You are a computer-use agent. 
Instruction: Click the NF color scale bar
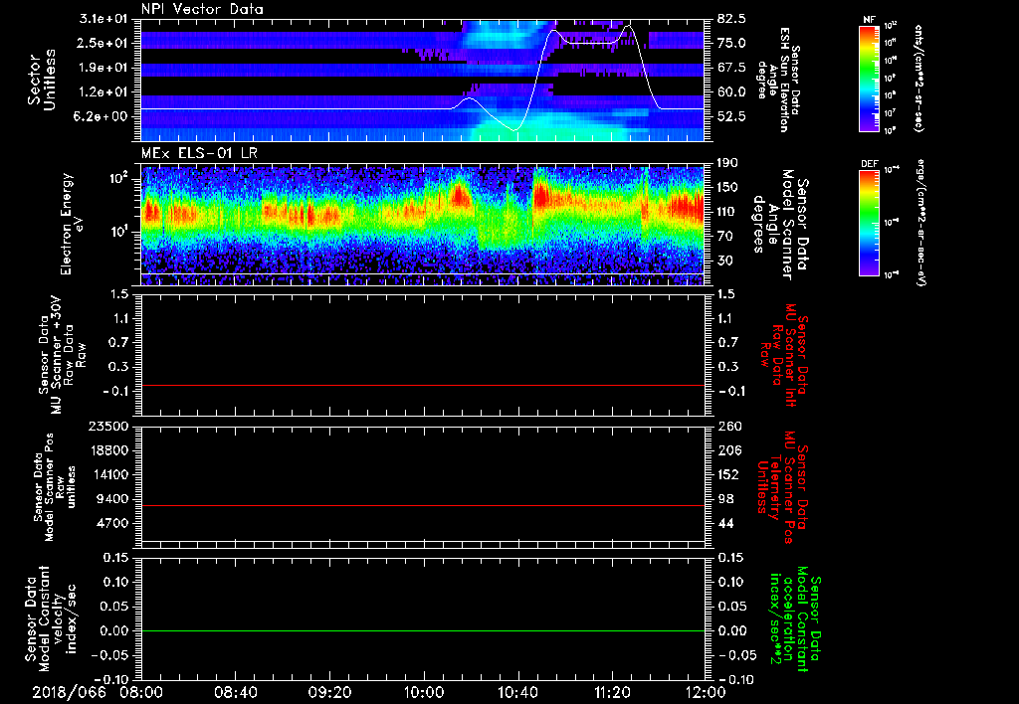[867, 79]
